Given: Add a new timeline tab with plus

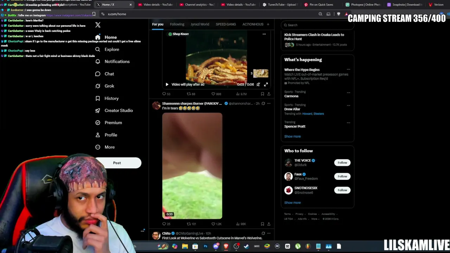Looking at the screenshot, I should [x=268, y=24].
